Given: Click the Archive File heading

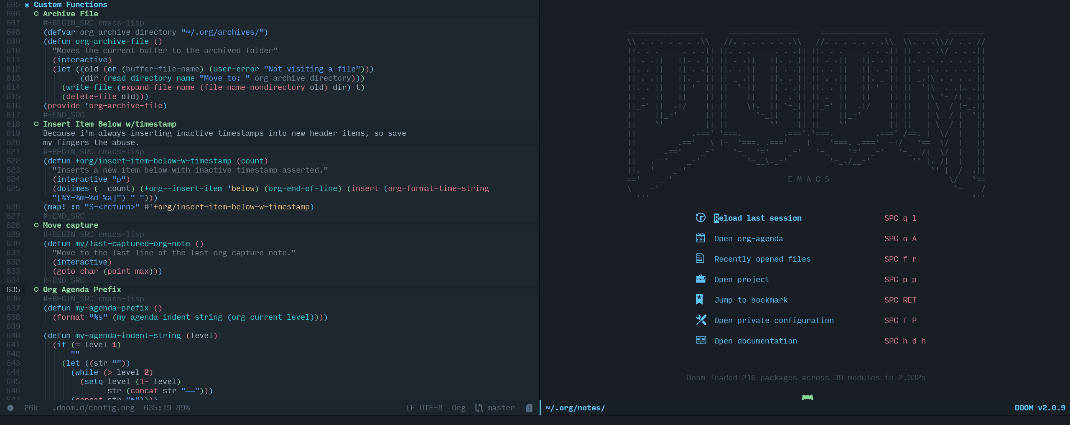Looking at the screenshot, I should point(71,14).
